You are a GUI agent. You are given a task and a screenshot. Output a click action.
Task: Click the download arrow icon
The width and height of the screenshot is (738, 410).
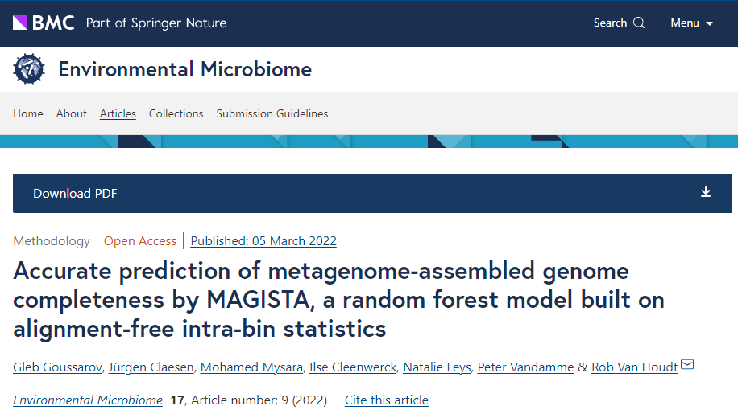click(706, 191)
